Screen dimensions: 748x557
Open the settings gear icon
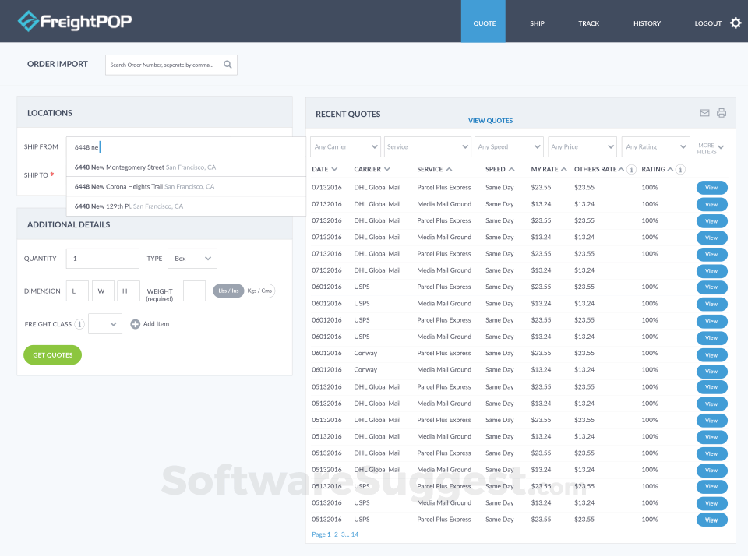[736, 23]
